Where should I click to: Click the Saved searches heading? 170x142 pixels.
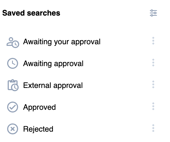(x=31, y=13)
